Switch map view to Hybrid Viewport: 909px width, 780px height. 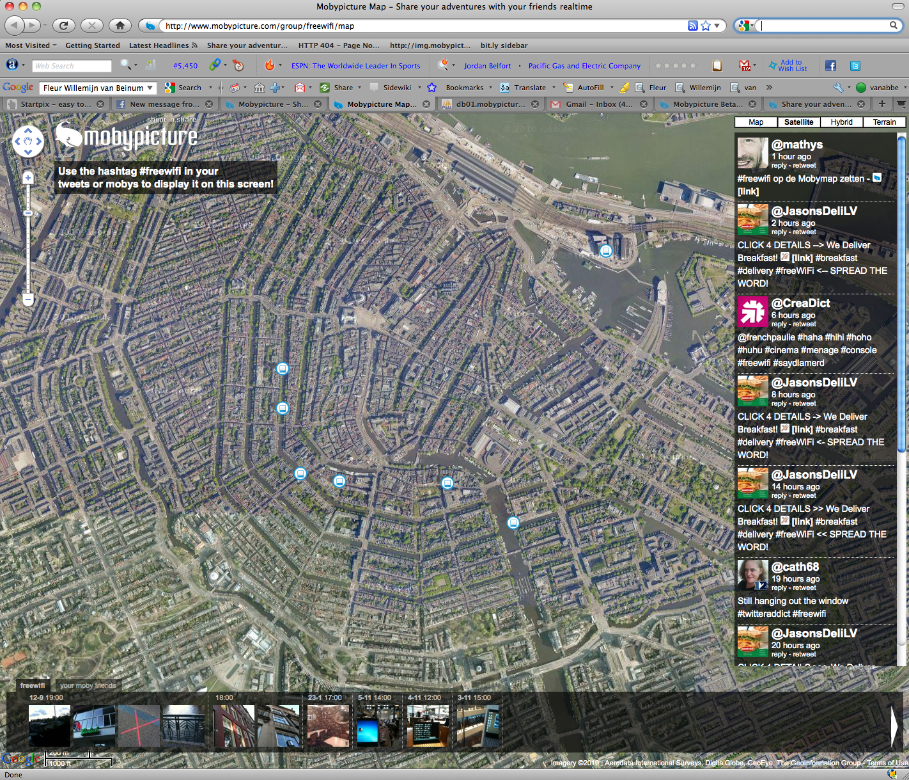(x=841, y=122)
